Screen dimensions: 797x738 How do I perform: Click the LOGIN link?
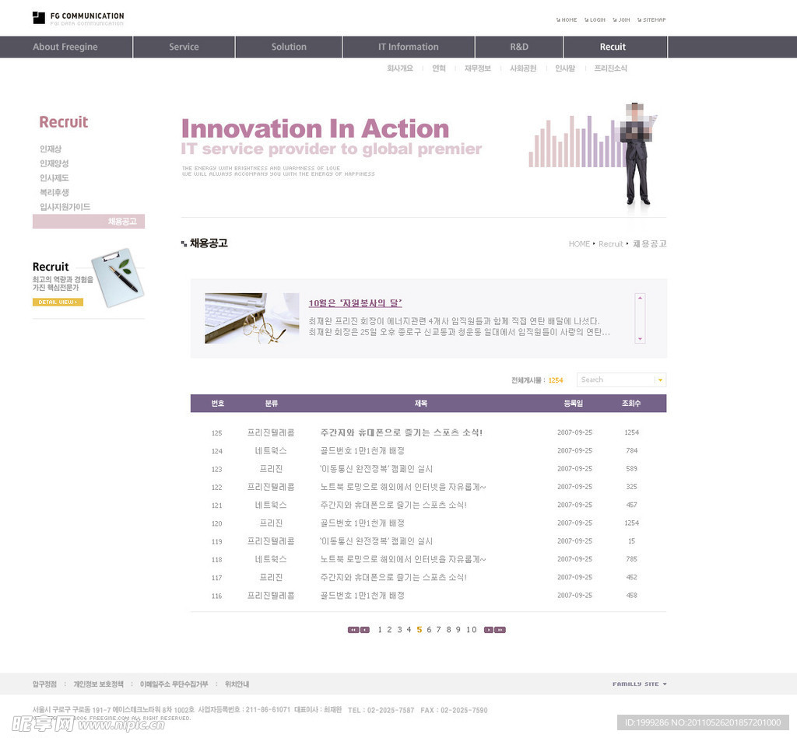coord(595,19)
